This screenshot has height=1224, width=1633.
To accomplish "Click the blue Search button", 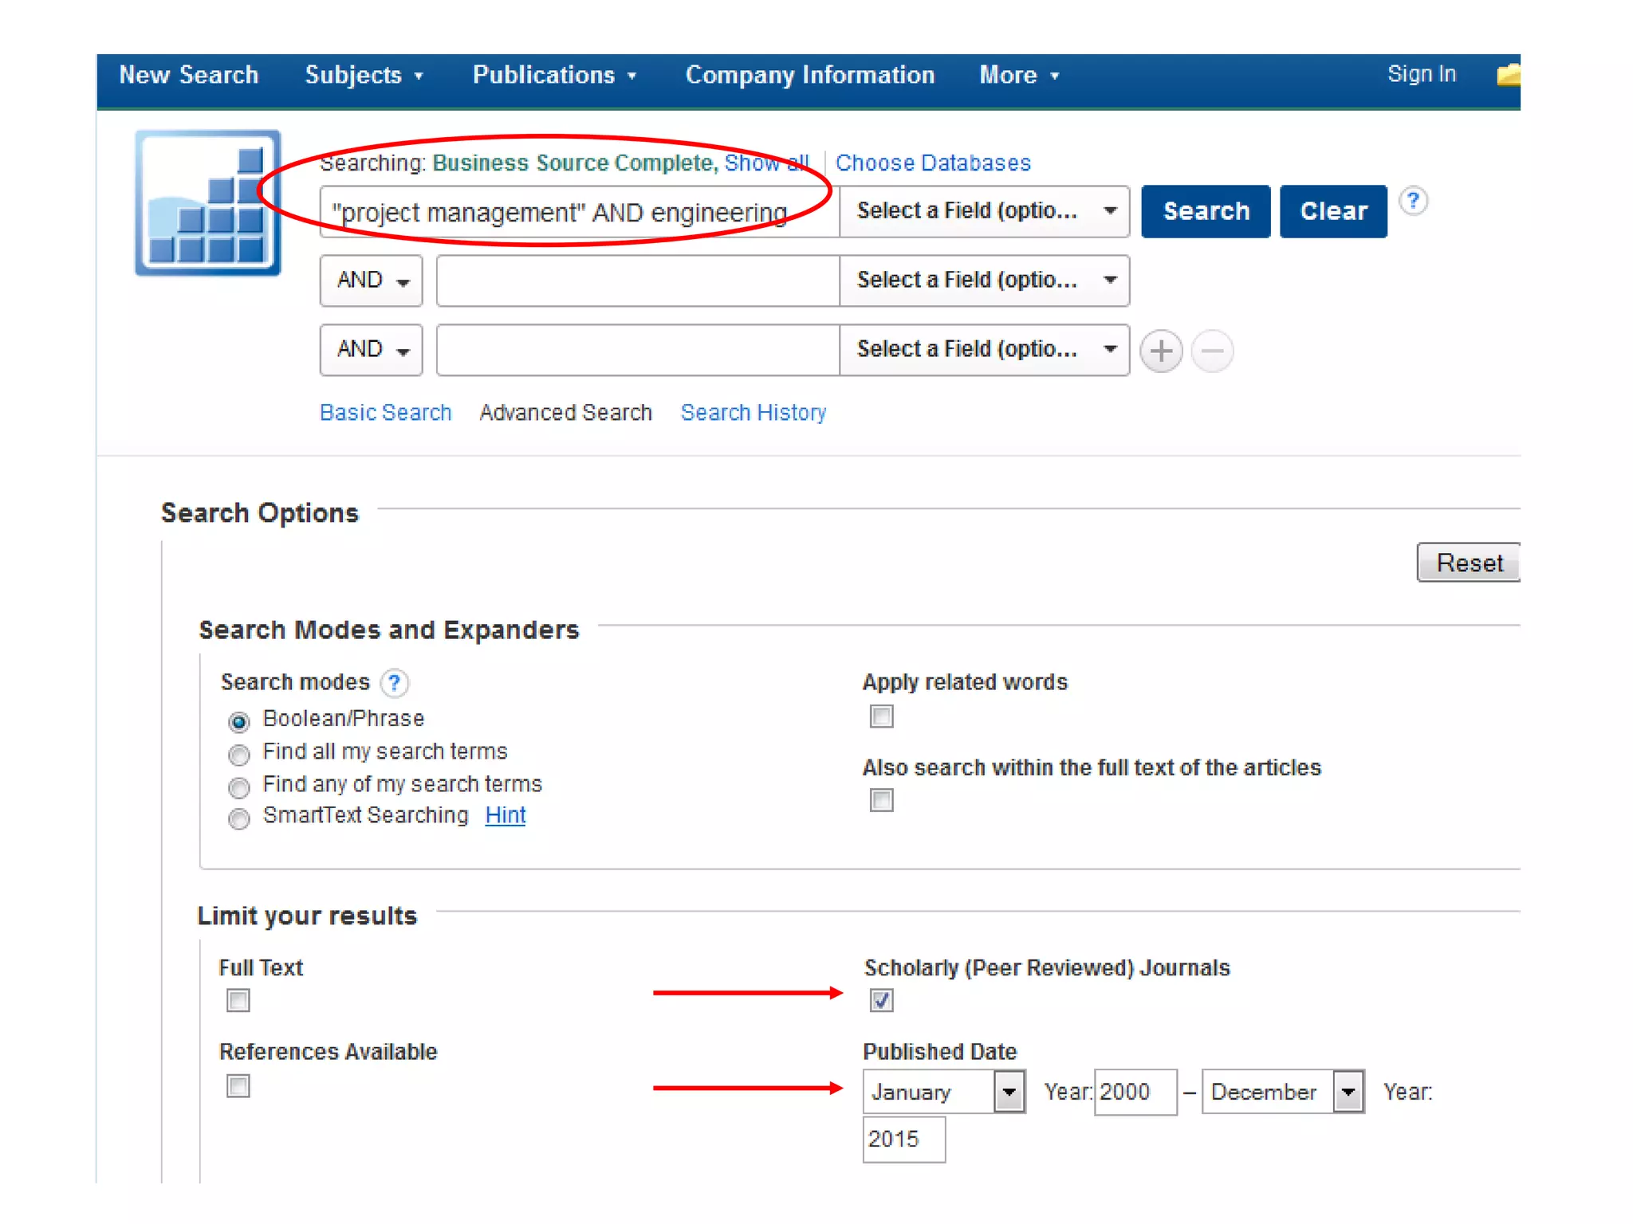I will [x=1205, y=211].
